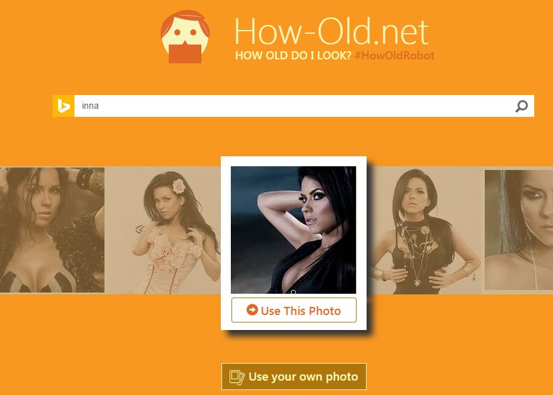Click the How-Old.net title text
553x395 pixels.
click(x=330, y=31)
